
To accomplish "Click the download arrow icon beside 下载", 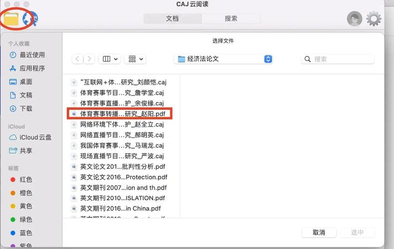I will pos(13,109).
